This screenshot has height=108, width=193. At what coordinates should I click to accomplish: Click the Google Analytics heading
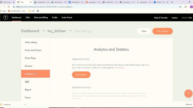click(x=82, y=87)
